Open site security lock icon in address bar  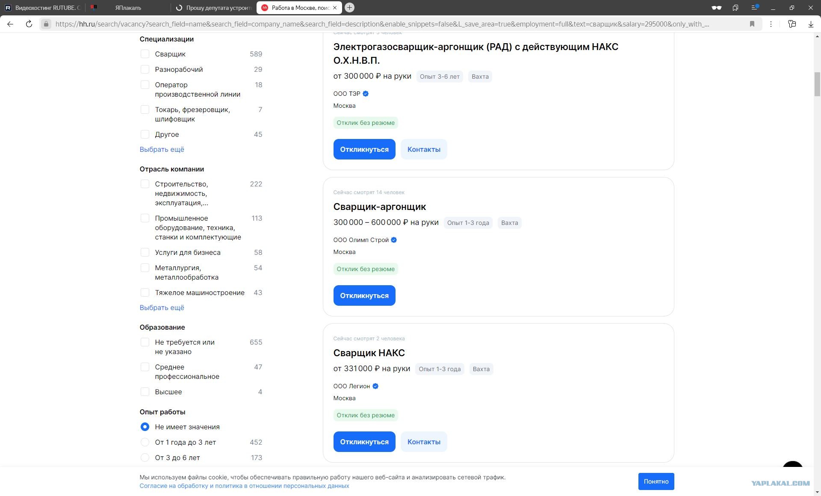point(46,24)
